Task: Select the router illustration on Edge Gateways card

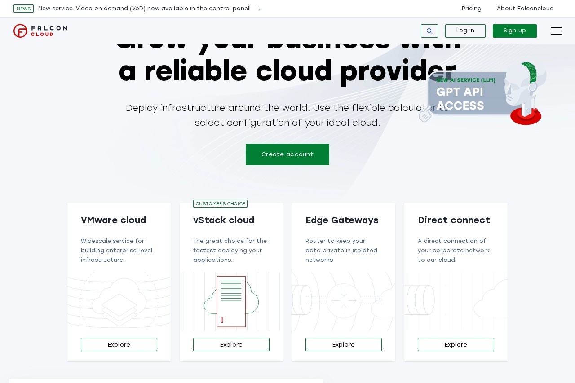Action: coord(344,301)
